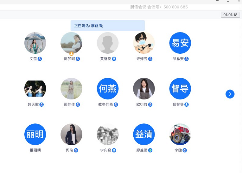Click the host badge on 郭梦珂's avatar

click(x=71, y=54)
